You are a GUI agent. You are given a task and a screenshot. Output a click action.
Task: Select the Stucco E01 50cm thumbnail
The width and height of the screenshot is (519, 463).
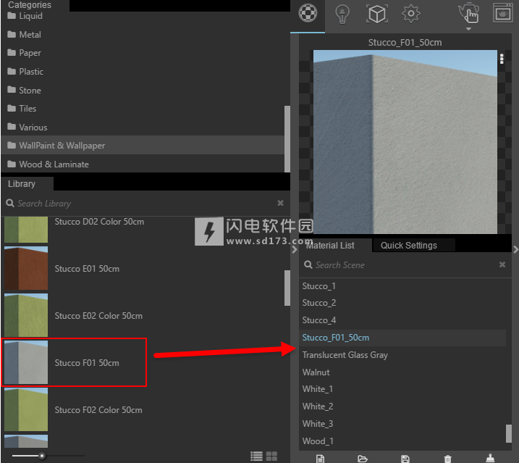pyautogui.click(x=26, y=268)
